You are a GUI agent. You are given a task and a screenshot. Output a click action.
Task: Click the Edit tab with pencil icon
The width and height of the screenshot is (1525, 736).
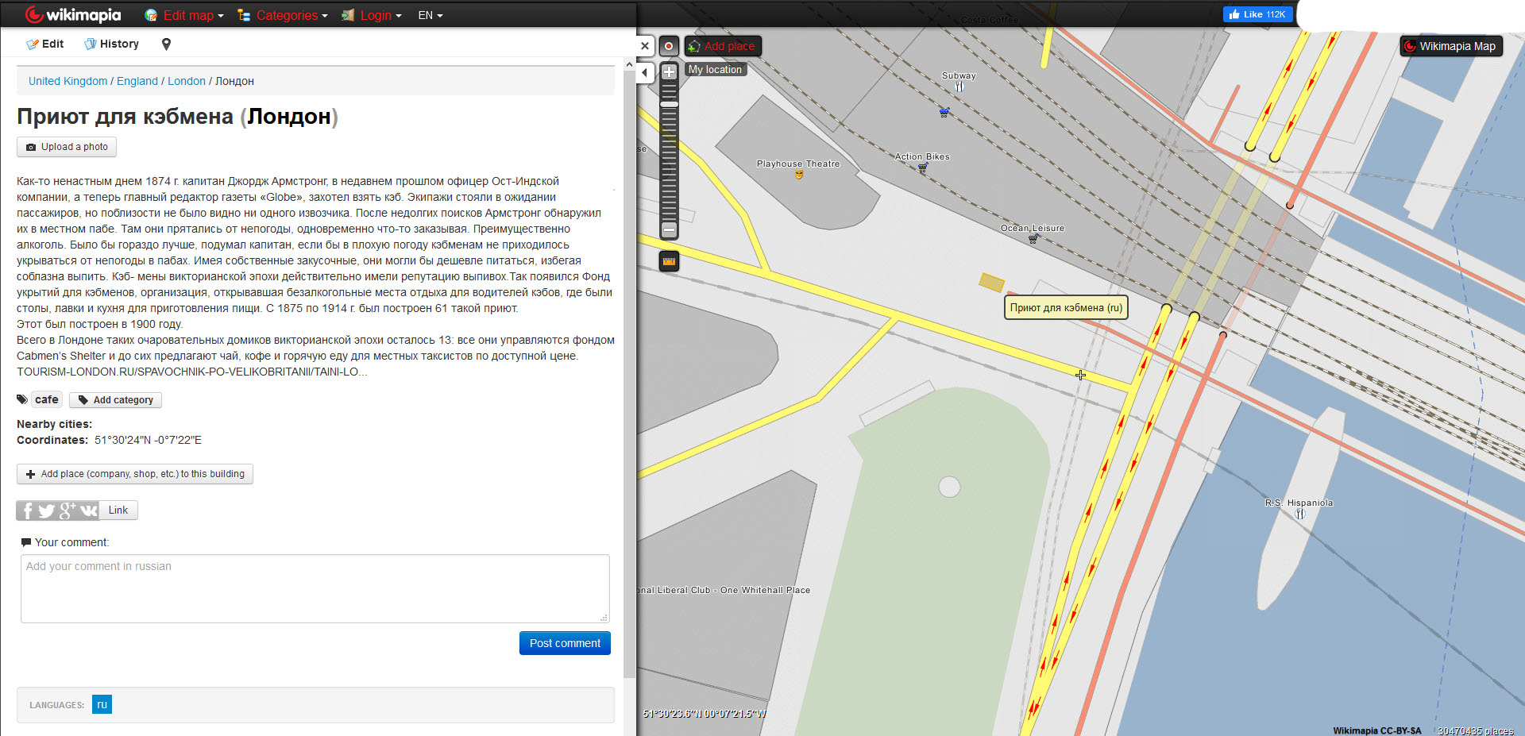tap(44, 44)
